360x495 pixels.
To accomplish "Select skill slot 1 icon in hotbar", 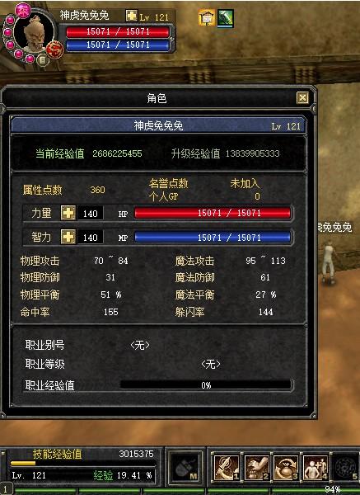I will [227, 467].
